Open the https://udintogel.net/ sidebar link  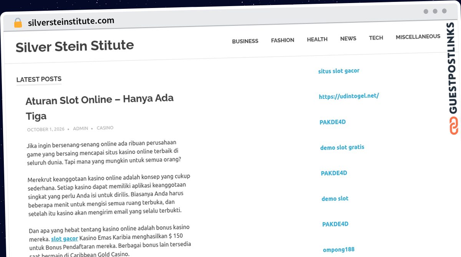click(x=349, y=96)
